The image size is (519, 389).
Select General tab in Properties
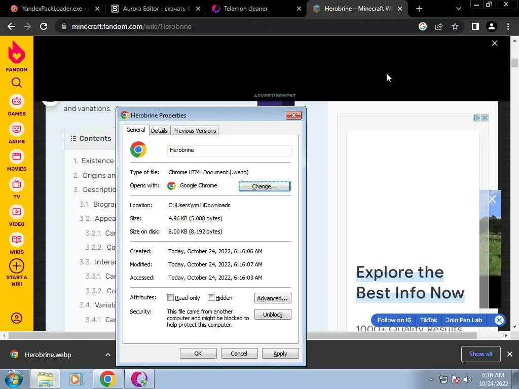point(136,130)
